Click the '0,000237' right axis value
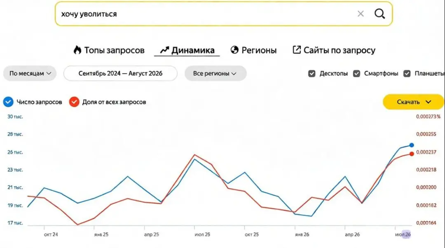This screenshot has width=445, height=248. [426, 152]
